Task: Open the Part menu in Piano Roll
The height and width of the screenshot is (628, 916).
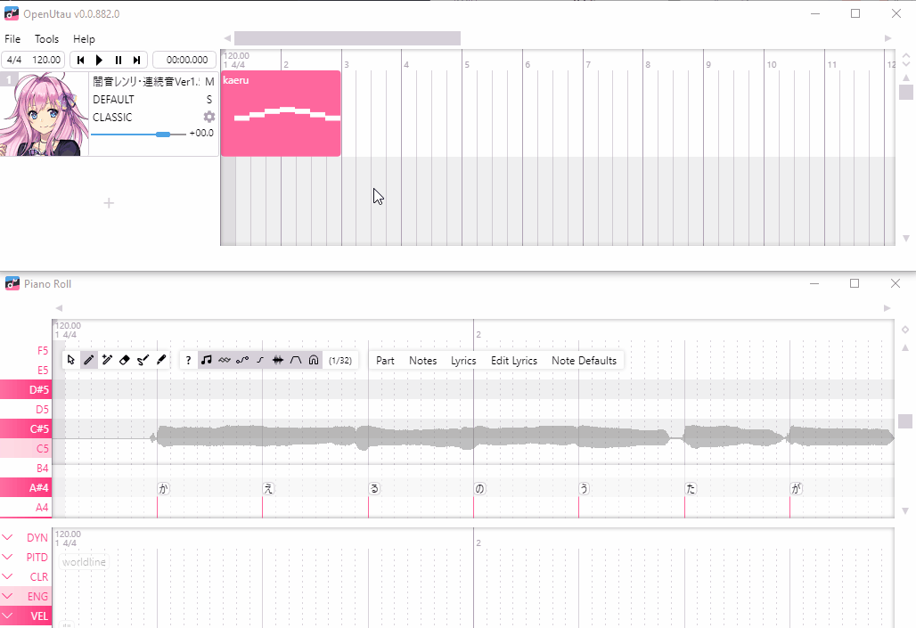Action: coord(385,361)
